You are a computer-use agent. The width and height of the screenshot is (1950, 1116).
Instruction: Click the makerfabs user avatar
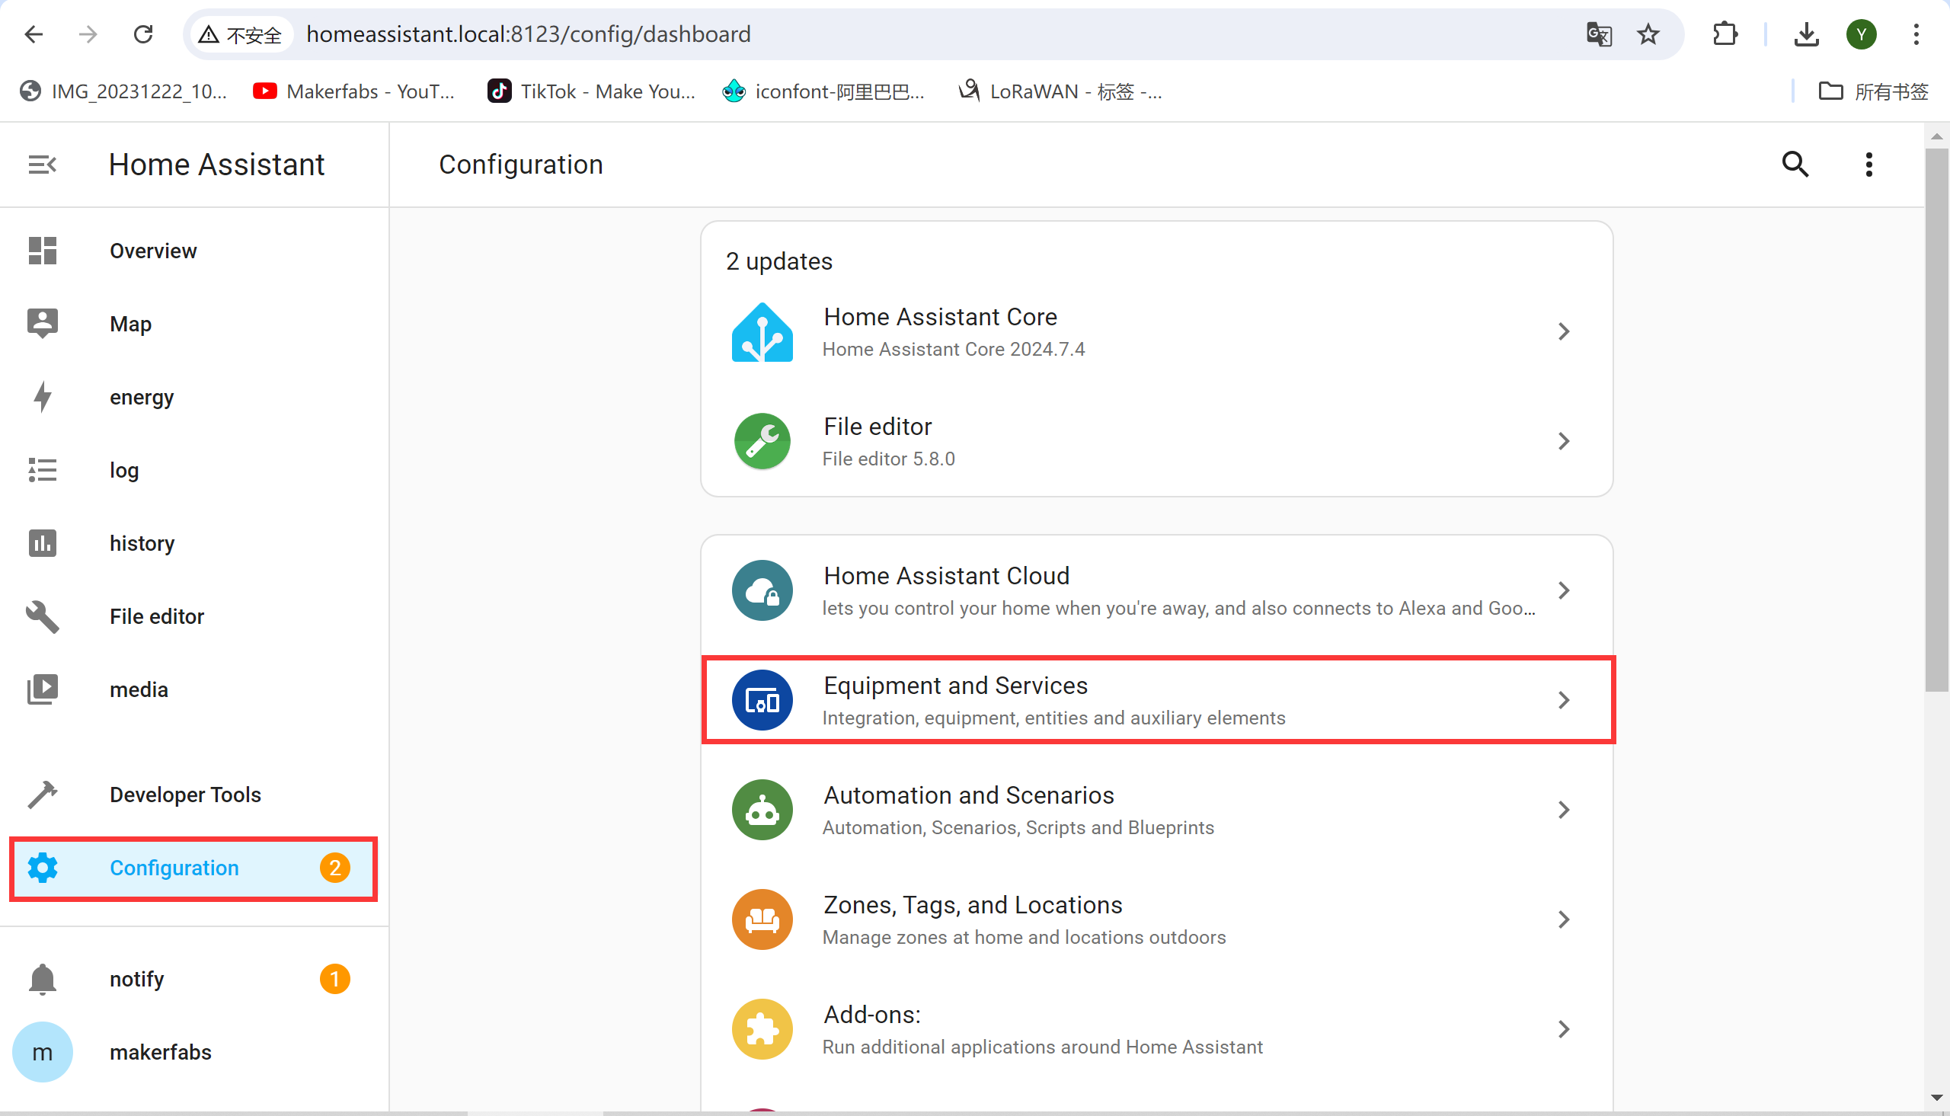pos(42,1051)
